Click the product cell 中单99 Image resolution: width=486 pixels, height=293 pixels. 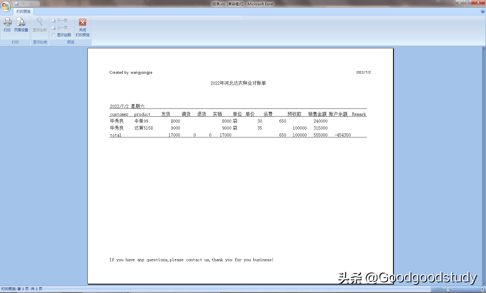141,121
